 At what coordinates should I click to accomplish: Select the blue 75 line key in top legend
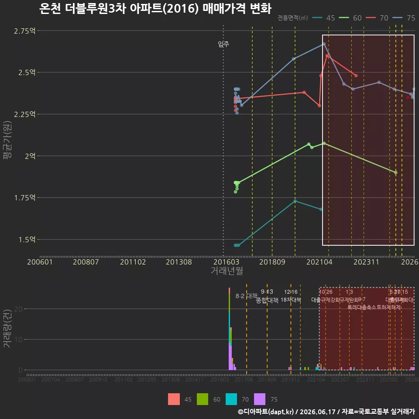(397, 18)
